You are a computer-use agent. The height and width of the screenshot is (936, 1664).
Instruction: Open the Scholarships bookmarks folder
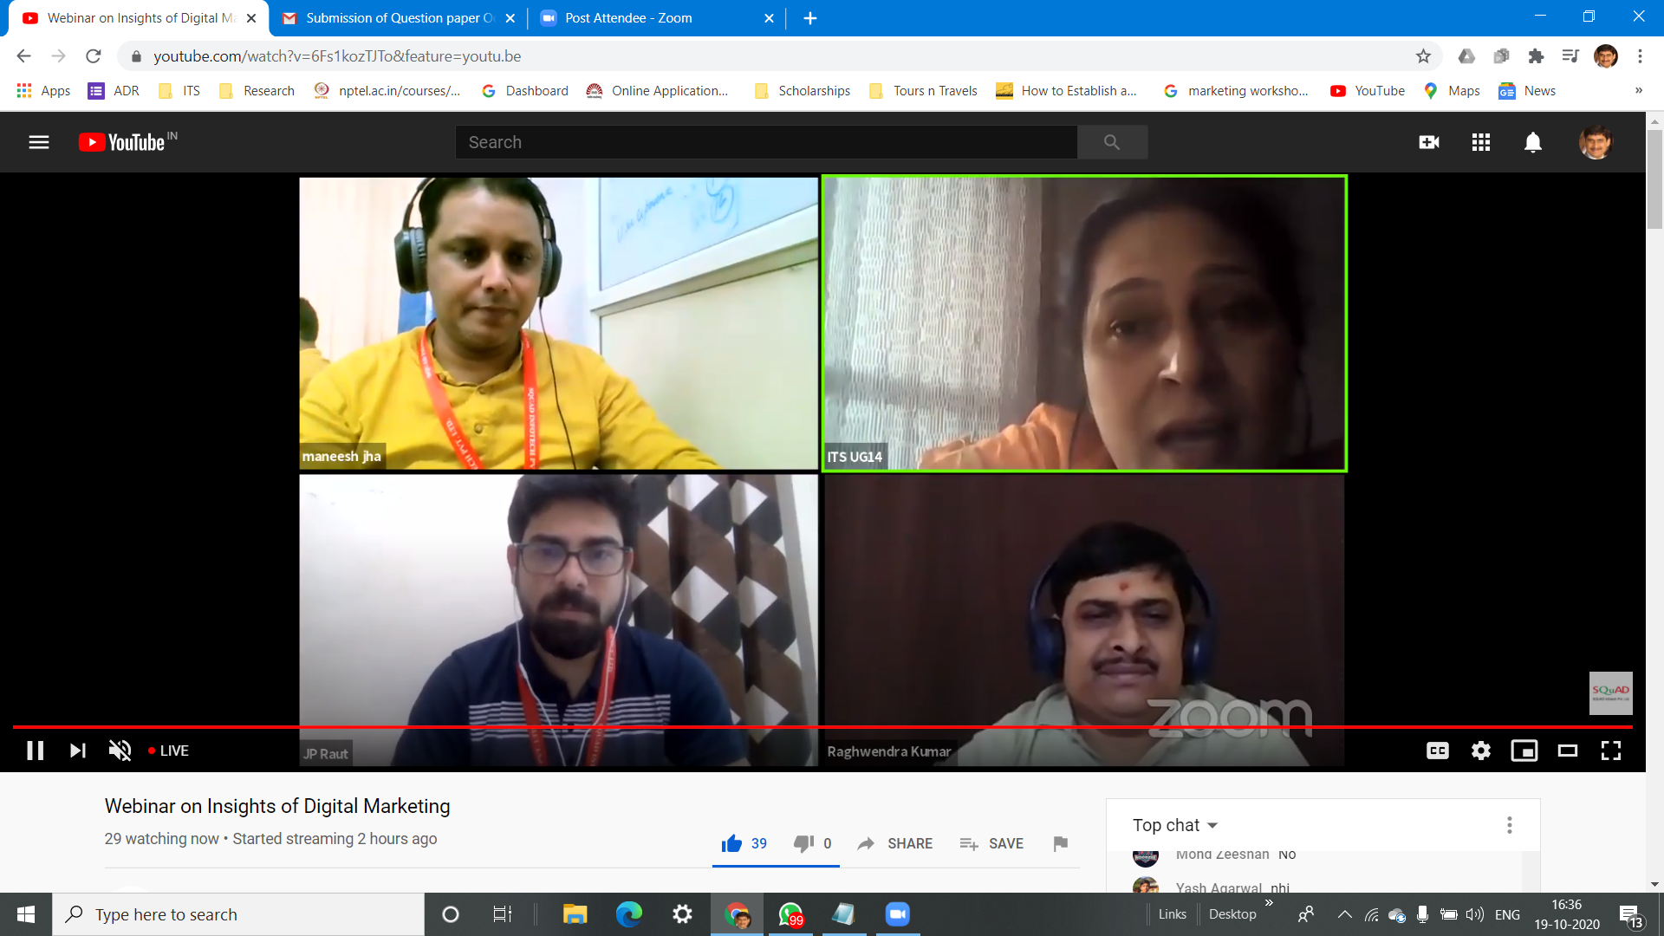tap(803, 91)
